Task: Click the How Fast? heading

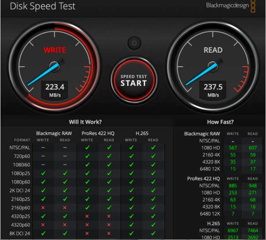Action: pos(220,122)
